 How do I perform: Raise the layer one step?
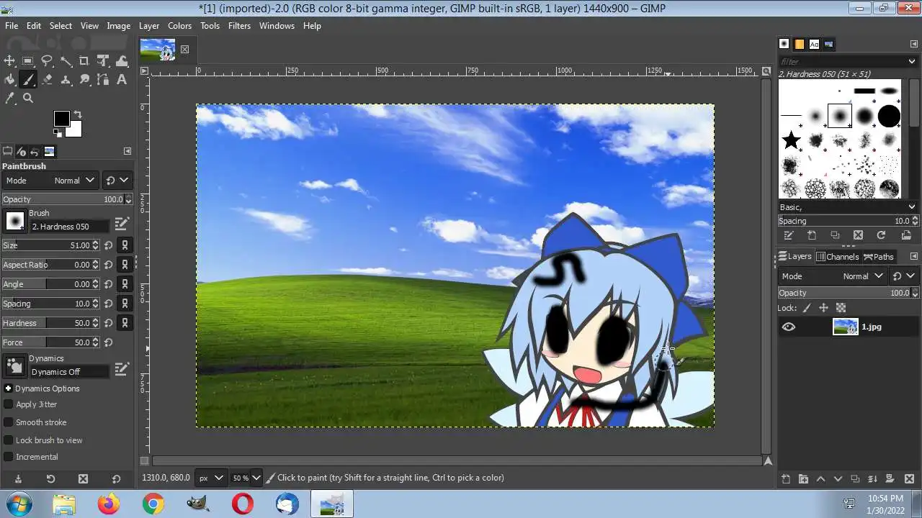[820, 479]
